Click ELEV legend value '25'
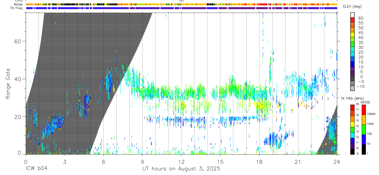Screen dimensions: 379x175 (x=360, y=52)
